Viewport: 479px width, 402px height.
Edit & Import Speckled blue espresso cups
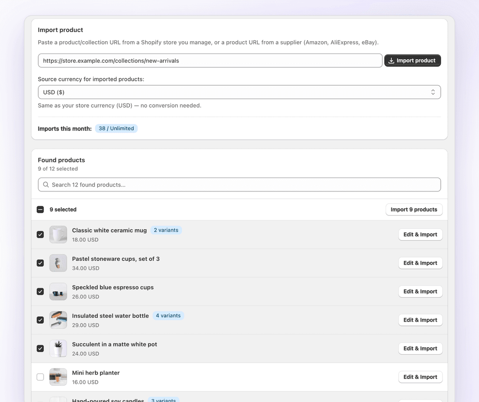[x=421, y=291]
